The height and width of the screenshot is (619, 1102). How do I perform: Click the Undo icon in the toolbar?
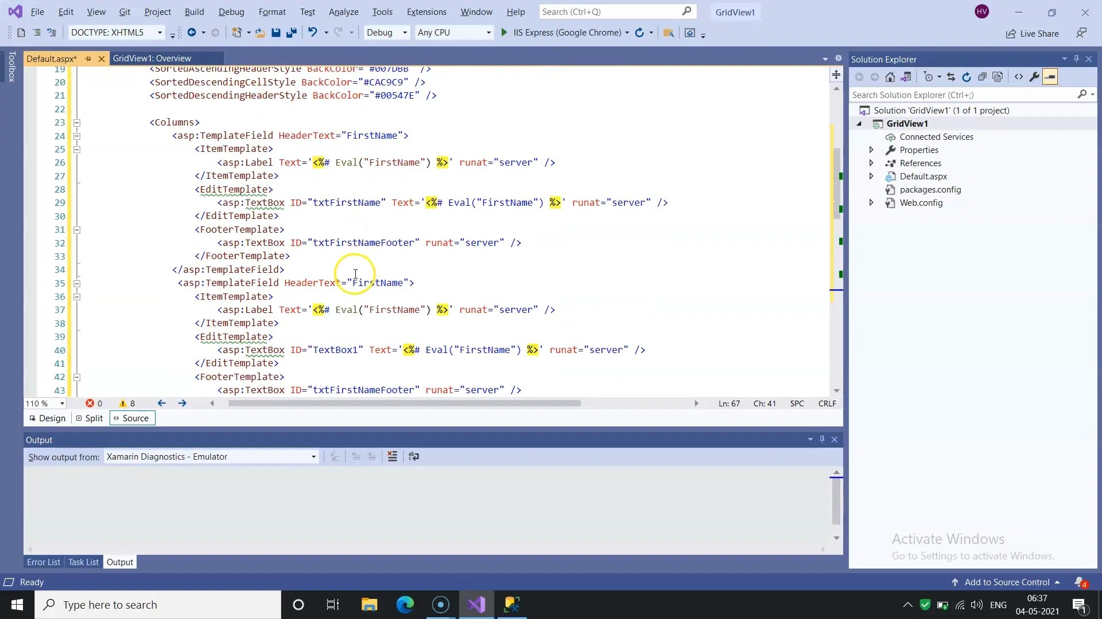tap(312, 33)
